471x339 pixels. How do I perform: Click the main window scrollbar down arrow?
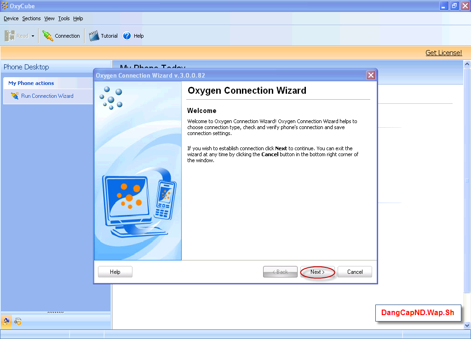point(467,326)
